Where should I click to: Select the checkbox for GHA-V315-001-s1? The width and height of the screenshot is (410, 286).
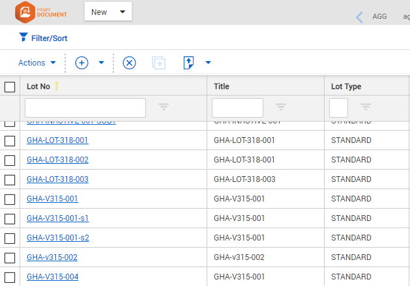click(10, 218)
